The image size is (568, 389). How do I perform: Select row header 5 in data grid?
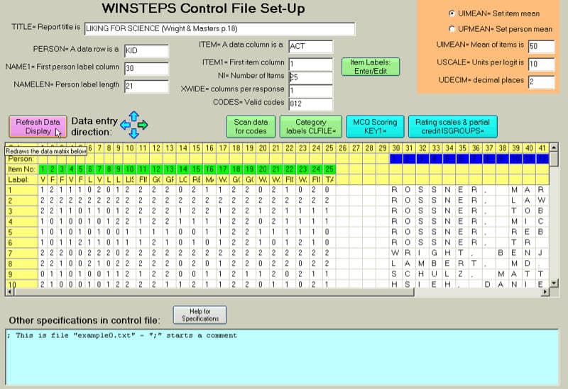pos(22,232)
